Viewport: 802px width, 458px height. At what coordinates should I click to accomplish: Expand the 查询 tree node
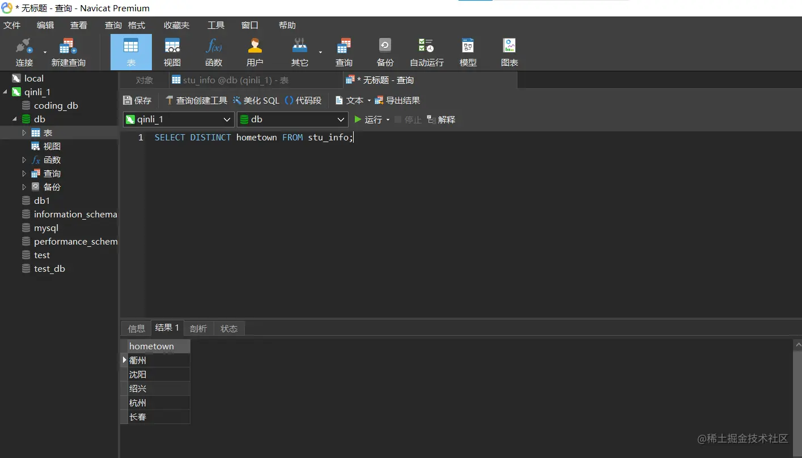pyautogui.click(x=24, y=173)
